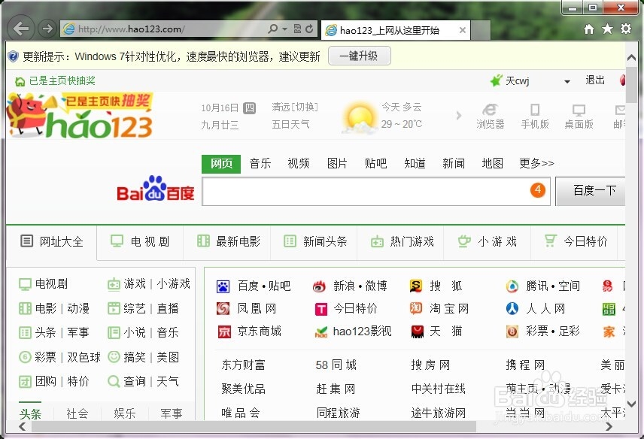The height and width of the screenshot is (439, 644).
Task: Select the 娱乐 news tab
Action: (x=124, y=413)
